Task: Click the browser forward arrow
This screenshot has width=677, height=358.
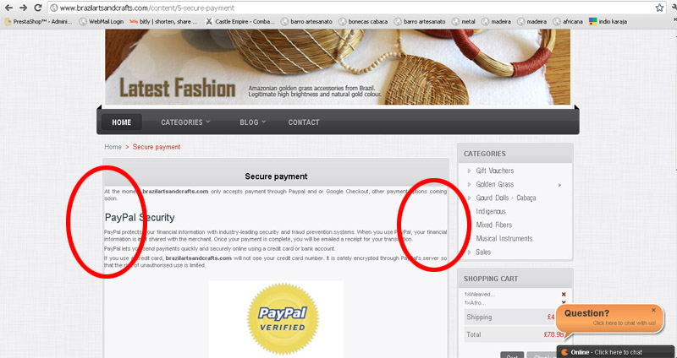Action: pos(24,8)
